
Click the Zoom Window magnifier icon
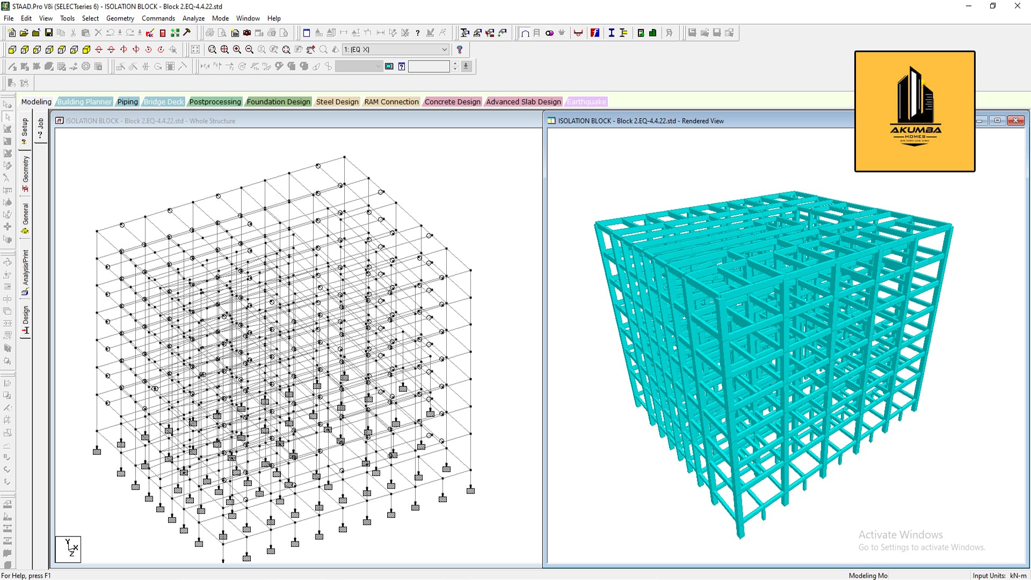pos(212,49)
